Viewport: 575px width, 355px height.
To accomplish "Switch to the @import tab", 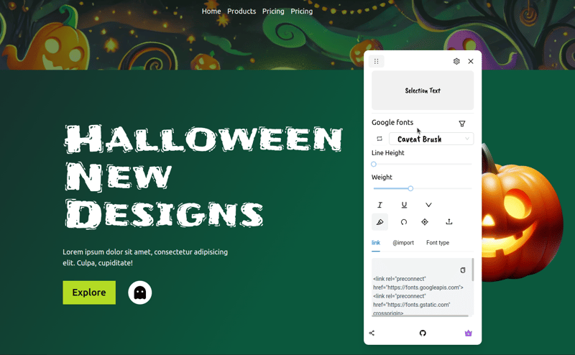I will (x=403, y=243).
